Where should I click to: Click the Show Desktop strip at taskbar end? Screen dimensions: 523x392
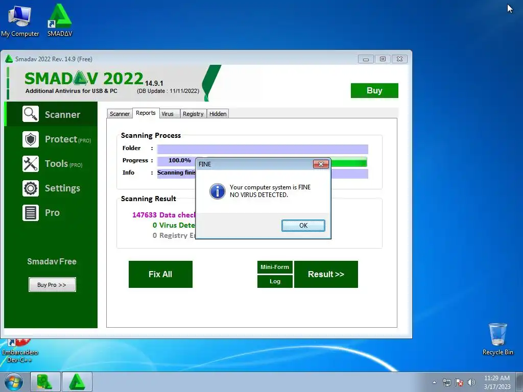pyautogui.click(x=519, y=382)
